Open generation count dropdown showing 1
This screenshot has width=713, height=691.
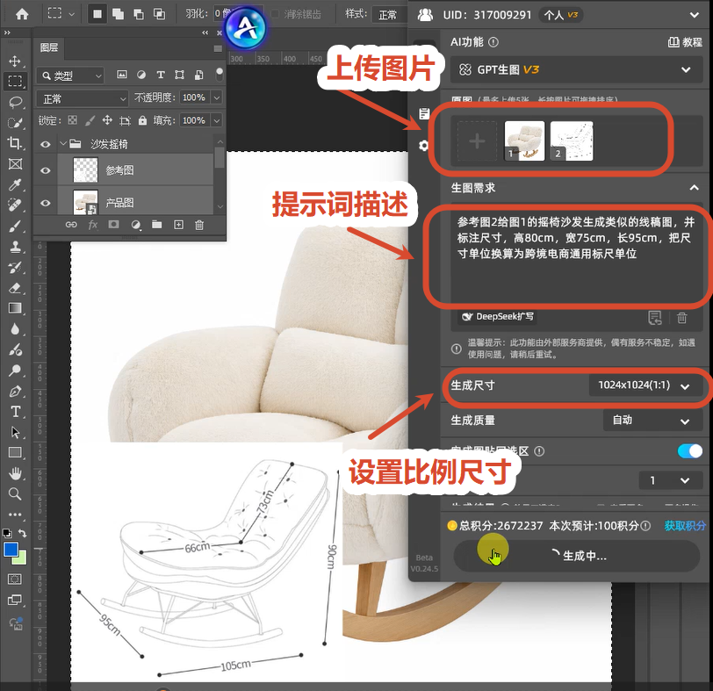(671, 480)
